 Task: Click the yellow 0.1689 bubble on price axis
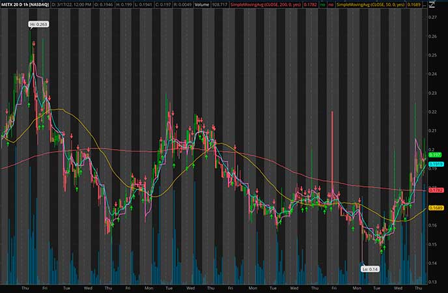tap(436, 208)
